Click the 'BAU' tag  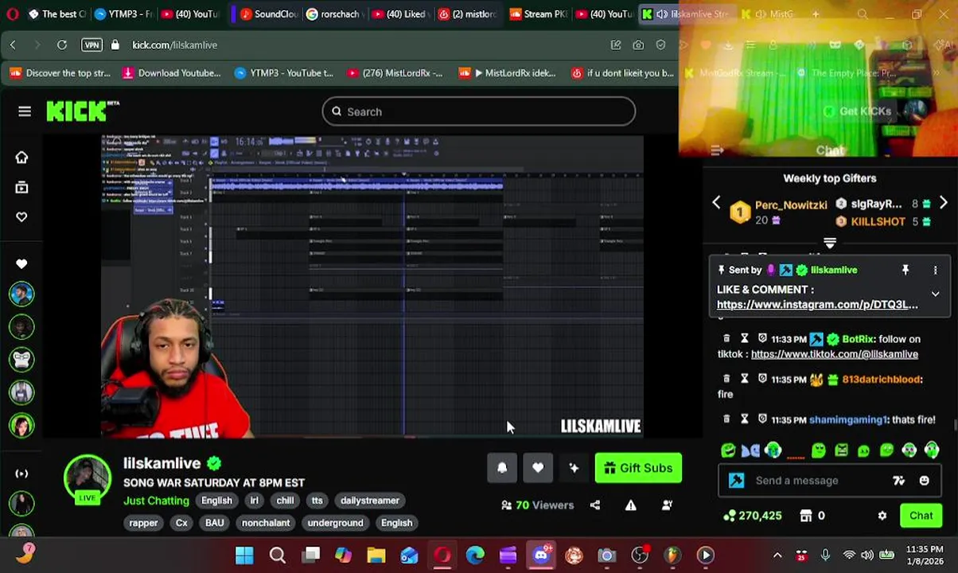pos(214,523)
